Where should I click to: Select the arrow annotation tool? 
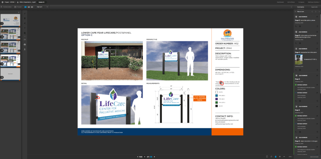pyautogui.click(x=25, y=23)
